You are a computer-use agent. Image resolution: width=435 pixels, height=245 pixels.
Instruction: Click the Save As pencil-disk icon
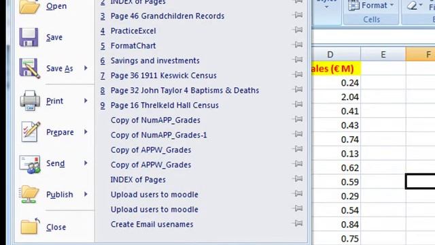[29, 68]
